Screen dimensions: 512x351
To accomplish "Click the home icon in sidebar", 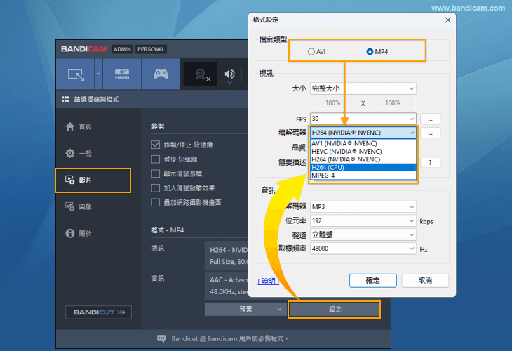I will click(x=70, y=126).
